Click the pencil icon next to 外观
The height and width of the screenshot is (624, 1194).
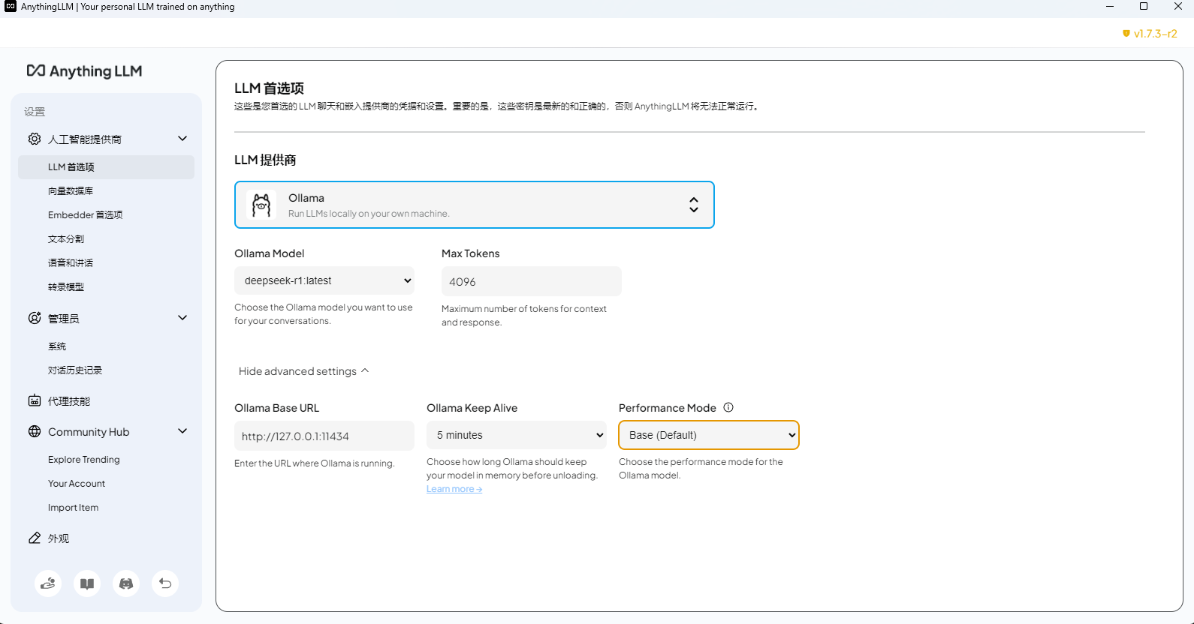point(35,538)
